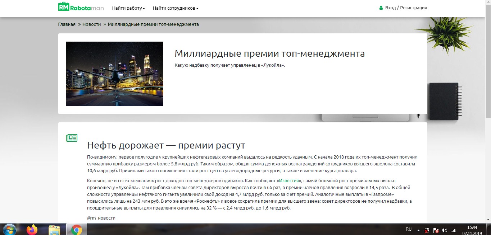Click the user icon next to Вход
The width and height of the screenshot is (491, 235).
coord(381,8)
